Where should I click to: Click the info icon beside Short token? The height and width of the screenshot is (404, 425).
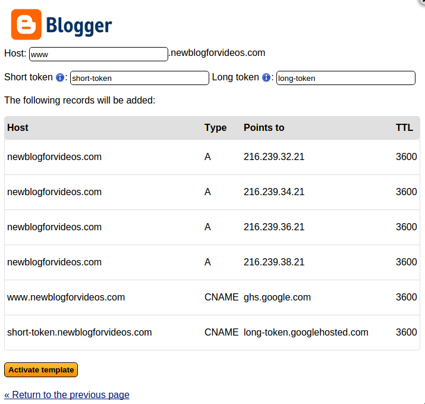[x=60, y=77]
